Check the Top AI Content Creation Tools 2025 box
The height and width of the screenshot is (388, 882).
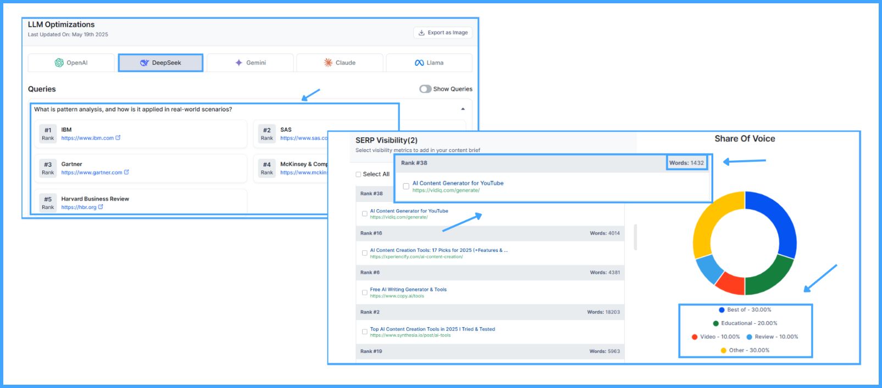point(364,332)
